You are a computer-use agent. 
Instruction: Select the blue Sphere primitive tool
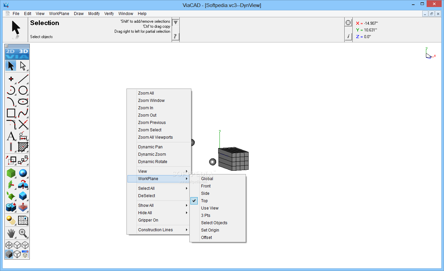tap(23, 173)
